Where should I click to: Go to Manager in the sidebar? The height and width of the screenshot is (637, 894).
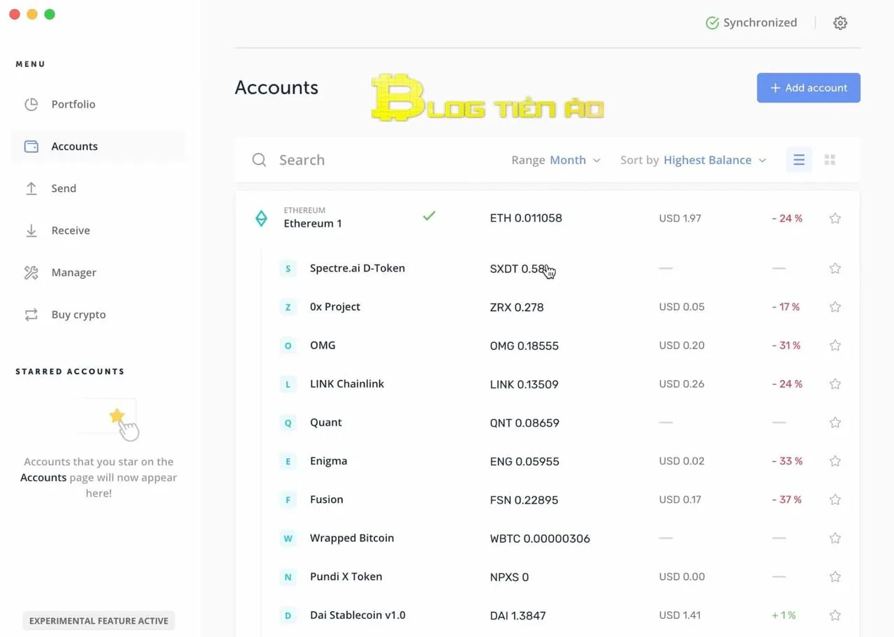coord(73,272)
